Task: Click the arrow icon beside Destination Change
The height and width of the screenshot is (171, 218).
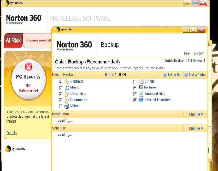Action: coord(202,114)
